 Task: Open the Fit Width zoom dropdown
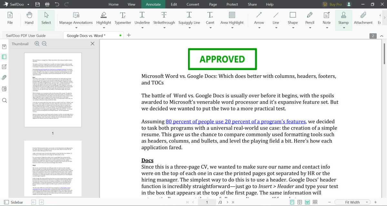pyautogui.click(x=353, y=202)
